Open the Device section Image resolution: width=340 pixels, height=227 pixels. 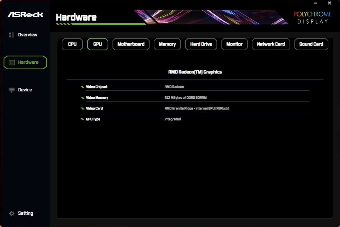tap(25, 90)
